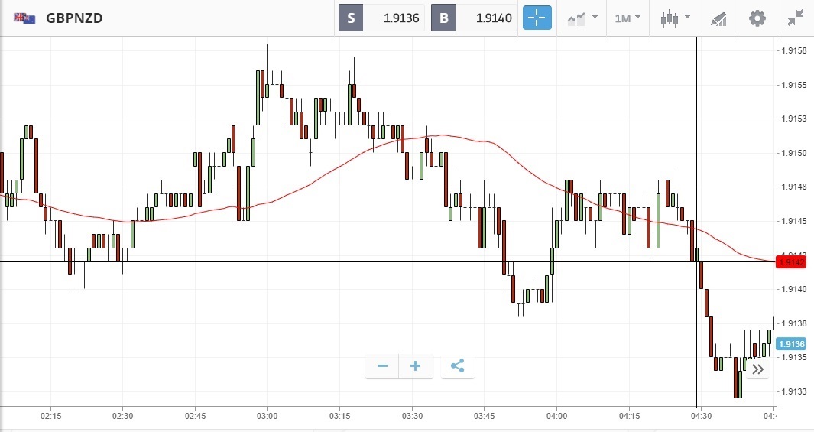Click the red 1.9142 price label
This screenshot has height=432, width=814.
click(x=791, y=262)
